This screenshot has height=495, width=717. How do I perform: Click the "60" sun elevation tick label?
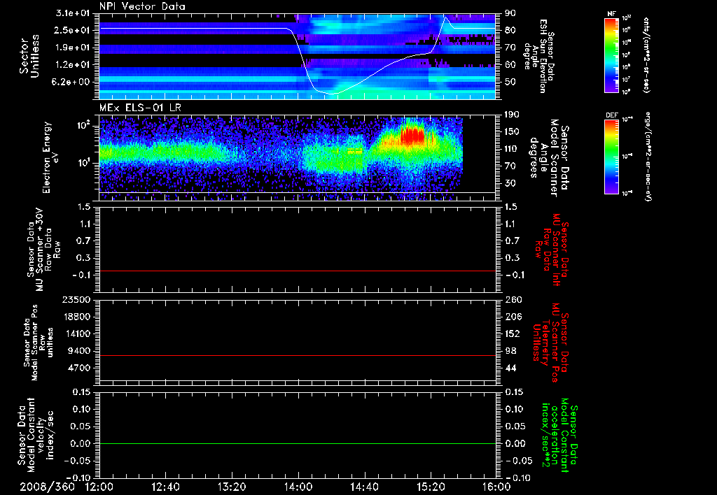510,65
